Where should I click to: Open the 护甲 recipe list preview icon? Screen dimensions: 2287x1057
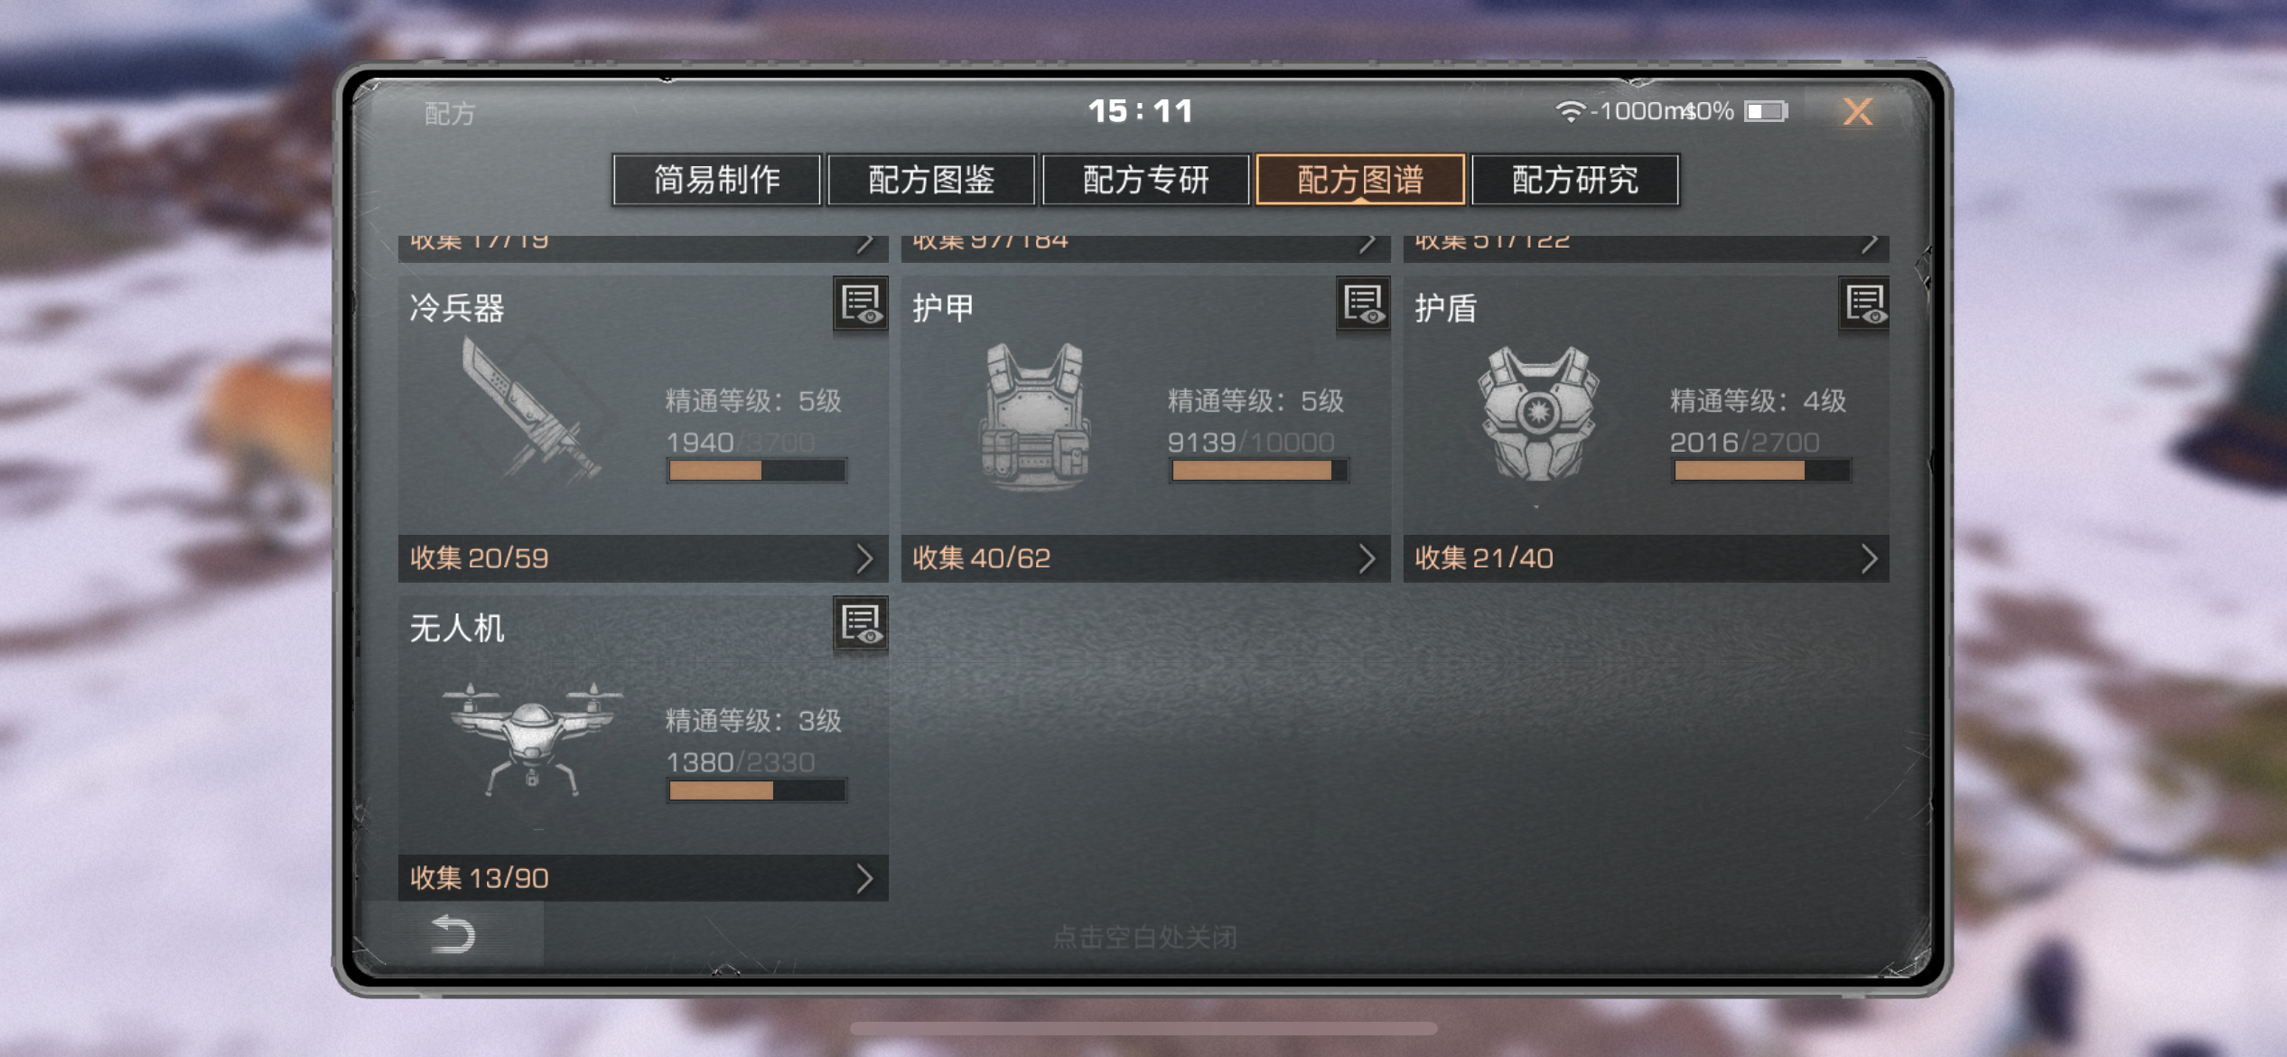(x=1363, y=304)
